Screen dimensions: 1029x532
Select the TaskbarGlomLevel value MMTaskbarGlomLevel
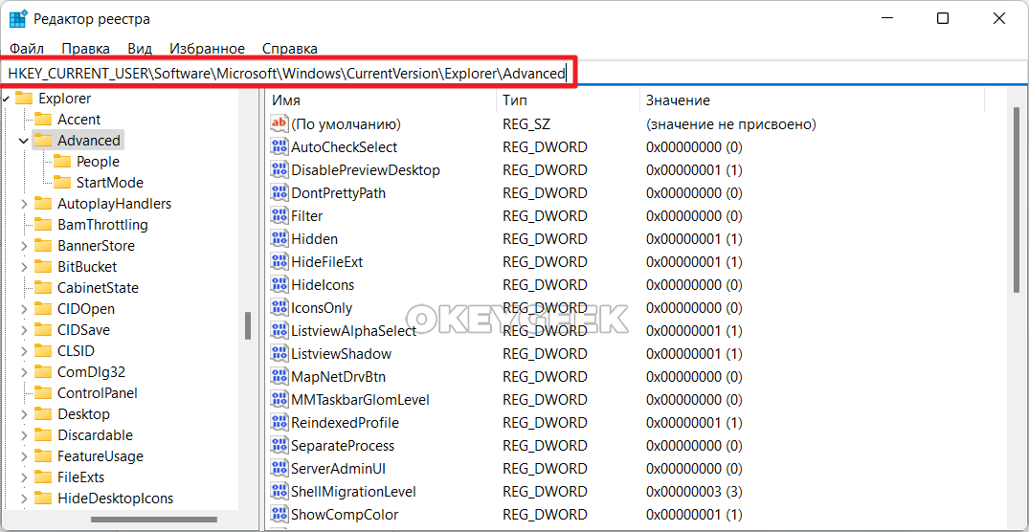(x=360, y=400)
